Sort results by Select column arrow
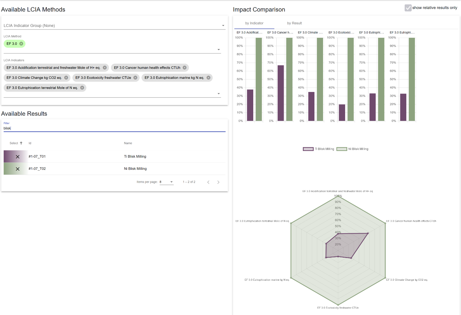461x315 pixels. (21, 143)
